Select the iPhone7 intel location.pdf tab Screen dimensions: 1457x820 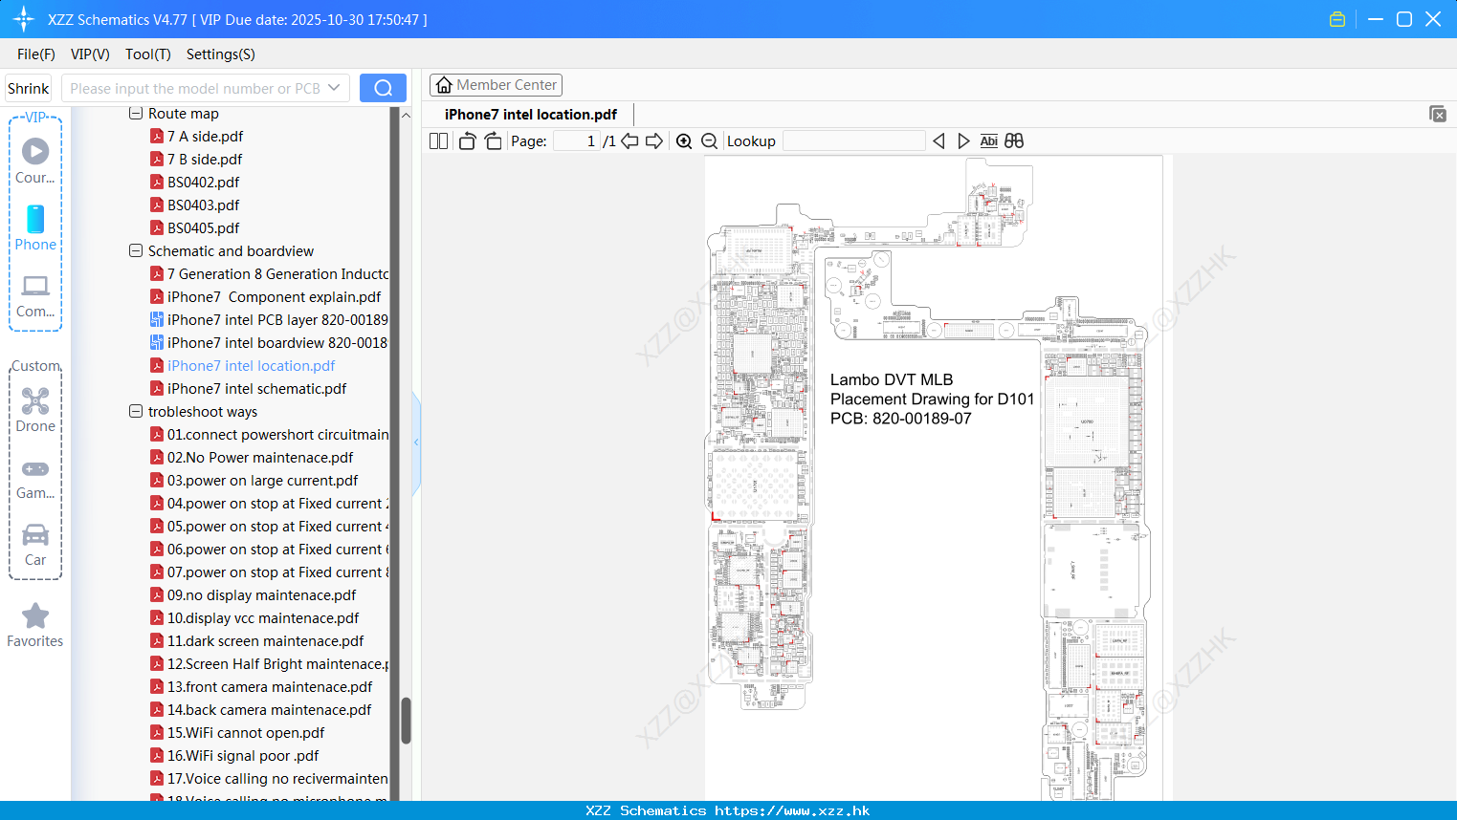(x=531, y=115)
